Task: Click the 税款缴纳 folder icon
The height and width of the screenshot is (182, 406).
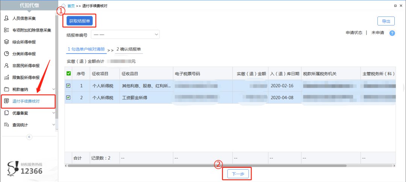Action: click(x=7, y=90)
